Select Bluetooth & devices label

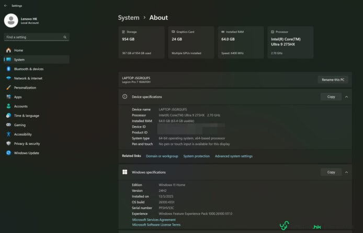[29, 69]
